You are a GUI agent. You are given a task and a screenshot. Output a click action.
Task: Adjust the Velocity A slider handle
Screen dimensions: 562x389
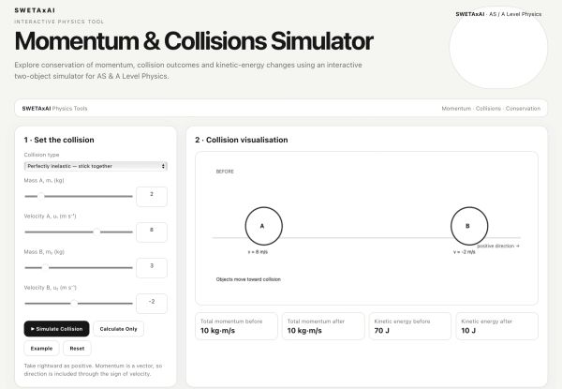(96, 232)
